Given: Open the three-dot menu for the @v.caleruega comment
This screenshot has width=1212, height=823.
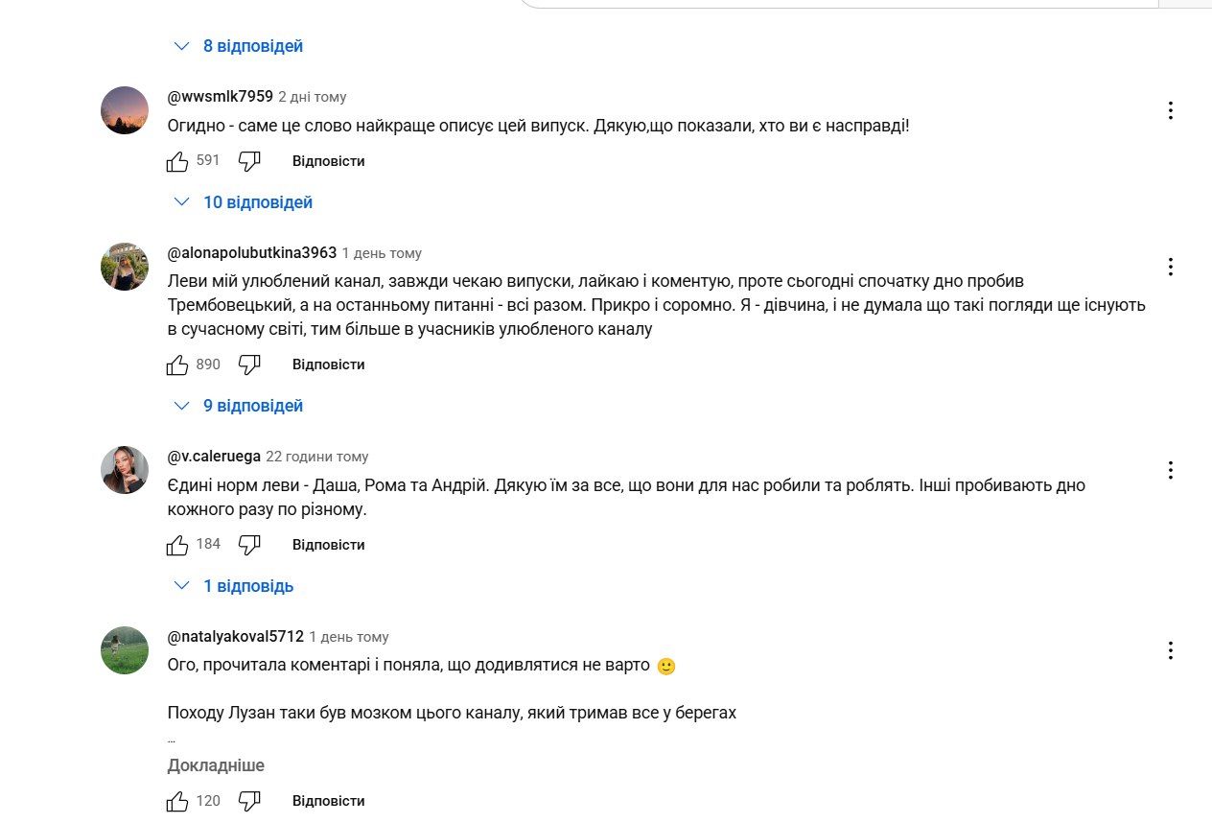Looking at the screenshot, I should pos(1170,470).
